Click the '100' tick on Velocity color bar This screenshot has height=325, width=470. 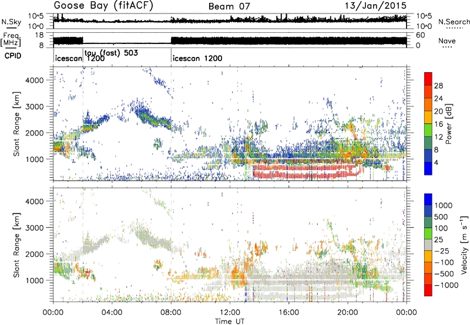point(441,228)
